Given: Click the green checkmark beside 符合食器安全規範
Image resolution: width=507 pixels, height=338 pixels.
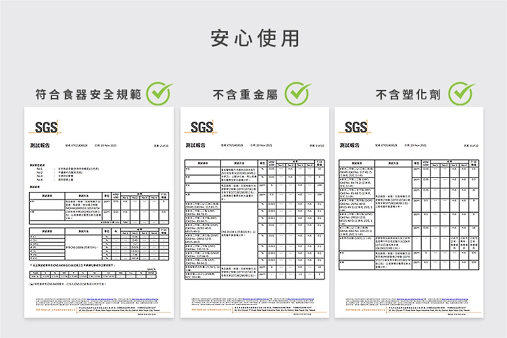Looking at the screenshot, I should click(159, 94).
